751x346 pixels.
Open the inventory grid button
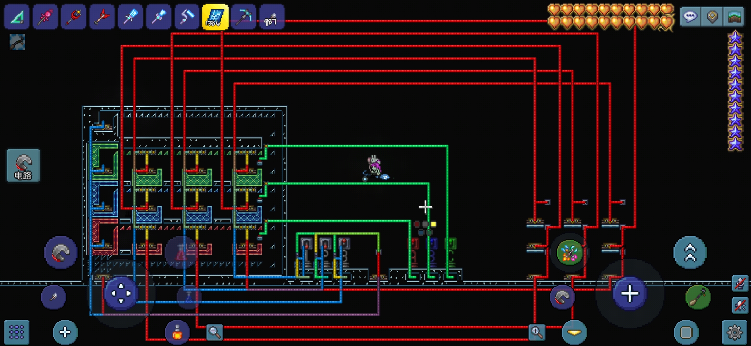click(x=17, y=332)
